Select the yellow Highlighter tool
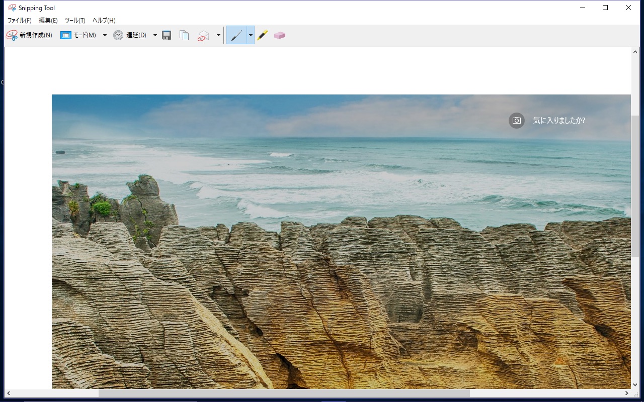The height and width of the screenshot is (402, 644). pos(262,35)
